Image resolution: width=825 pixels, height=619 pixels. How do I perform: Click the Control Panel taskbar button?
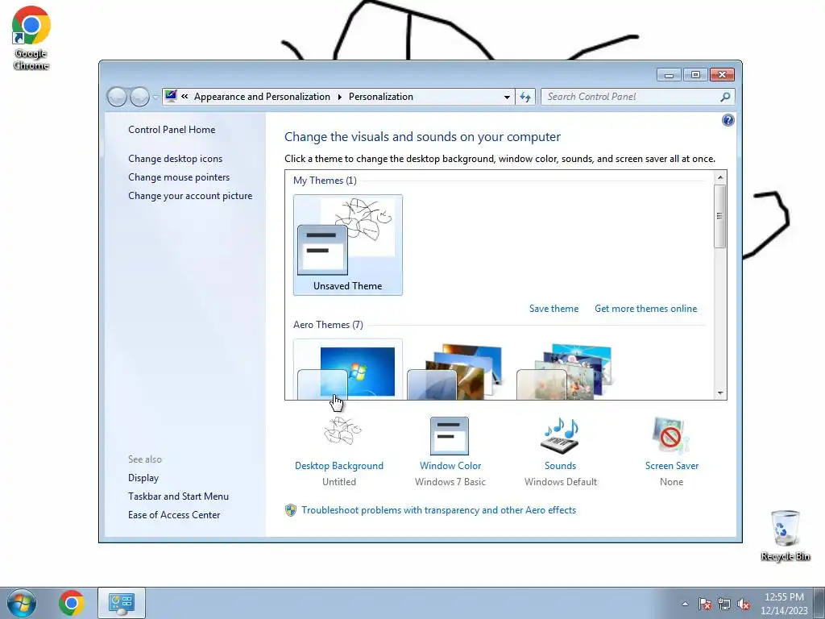click(122, 603)
